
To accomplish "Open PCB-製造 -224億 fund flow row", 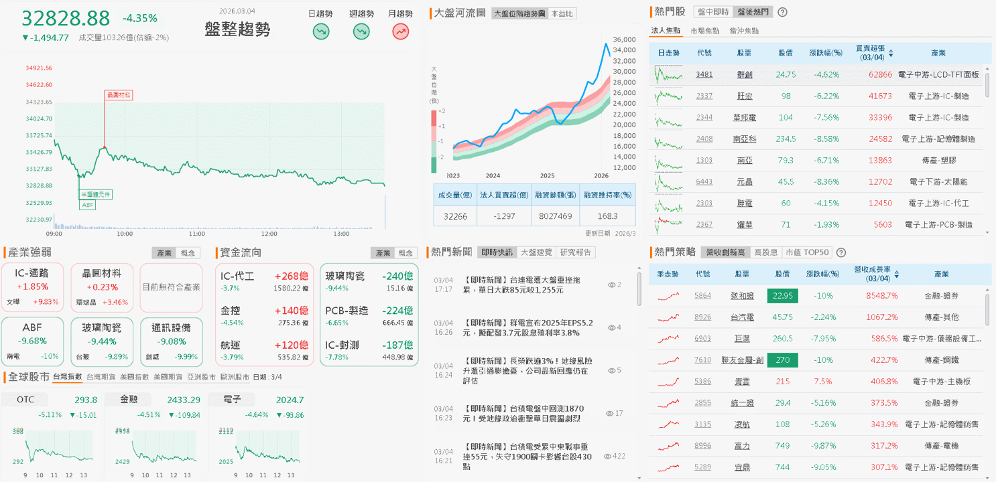I will click(369, 315).
